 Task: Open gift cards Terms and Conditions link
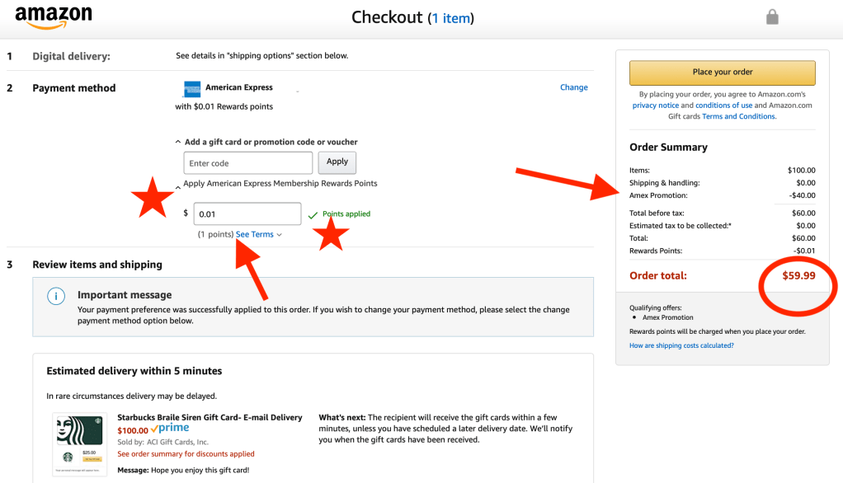738,116
